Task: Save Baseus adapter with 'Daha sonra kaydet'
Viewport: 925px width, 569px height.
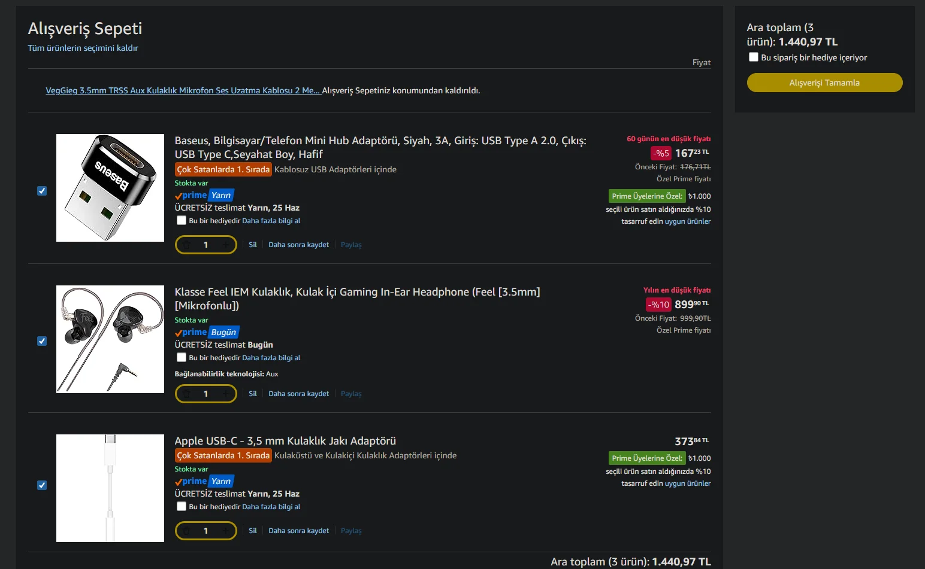Action: pos(298,245)
